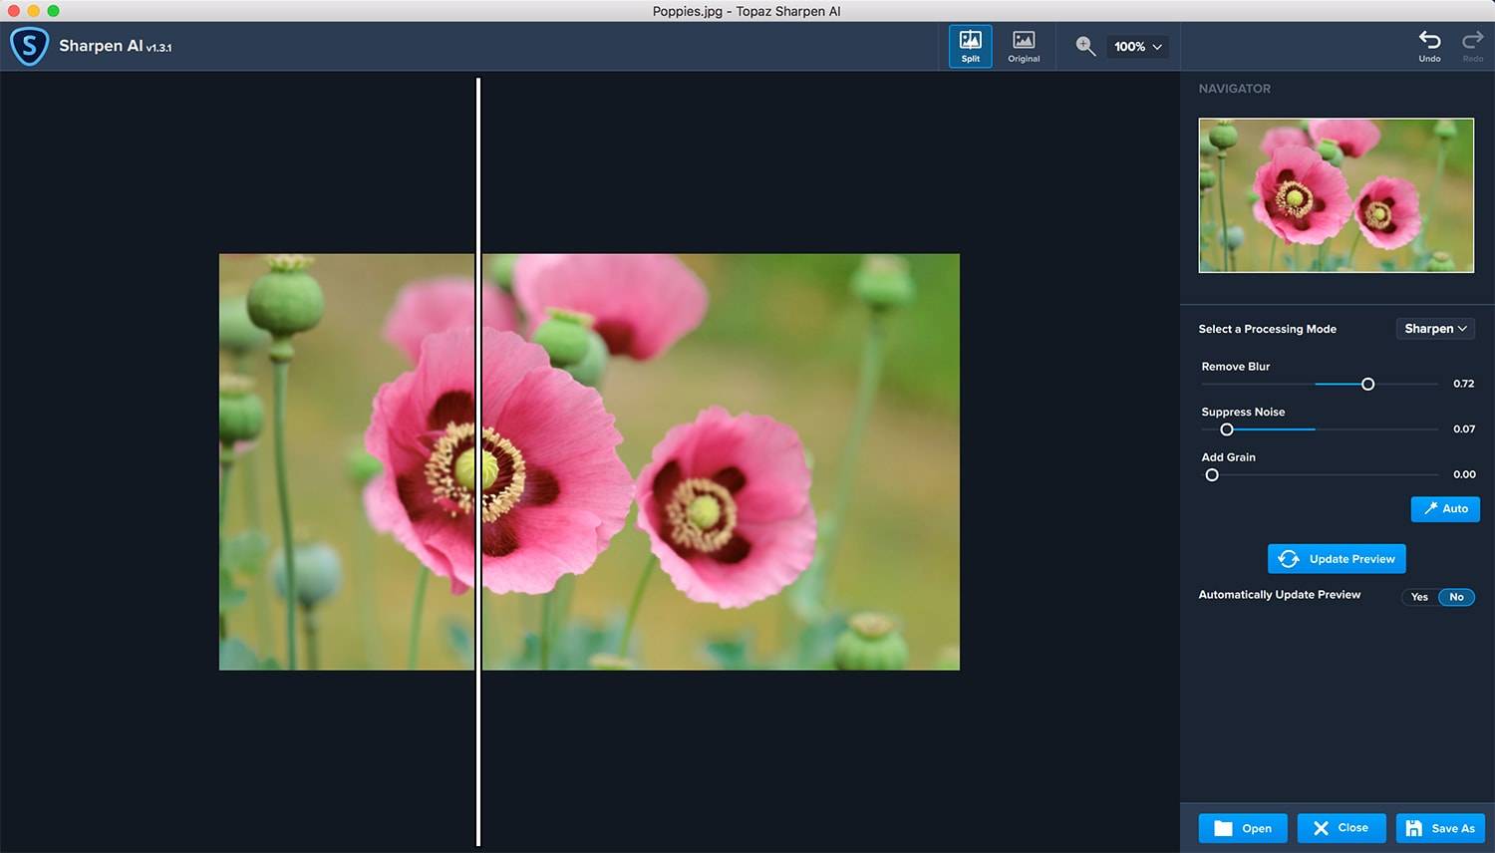Select the Navigator panel header
The height and width of the screenshot is (853, 1495).
[1235, 88]
